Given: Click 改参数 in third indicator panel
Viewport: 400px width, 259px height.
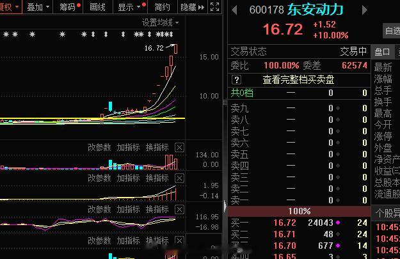Looking at the screenshot, I should click(99, 209).
